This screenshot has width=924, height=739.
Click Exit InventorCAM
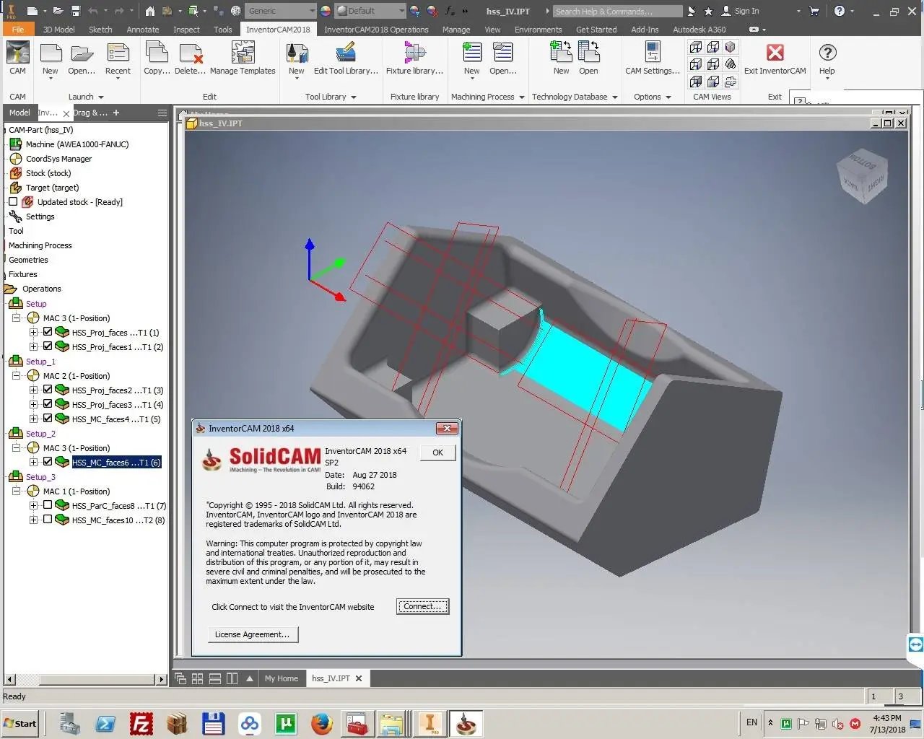775,58
